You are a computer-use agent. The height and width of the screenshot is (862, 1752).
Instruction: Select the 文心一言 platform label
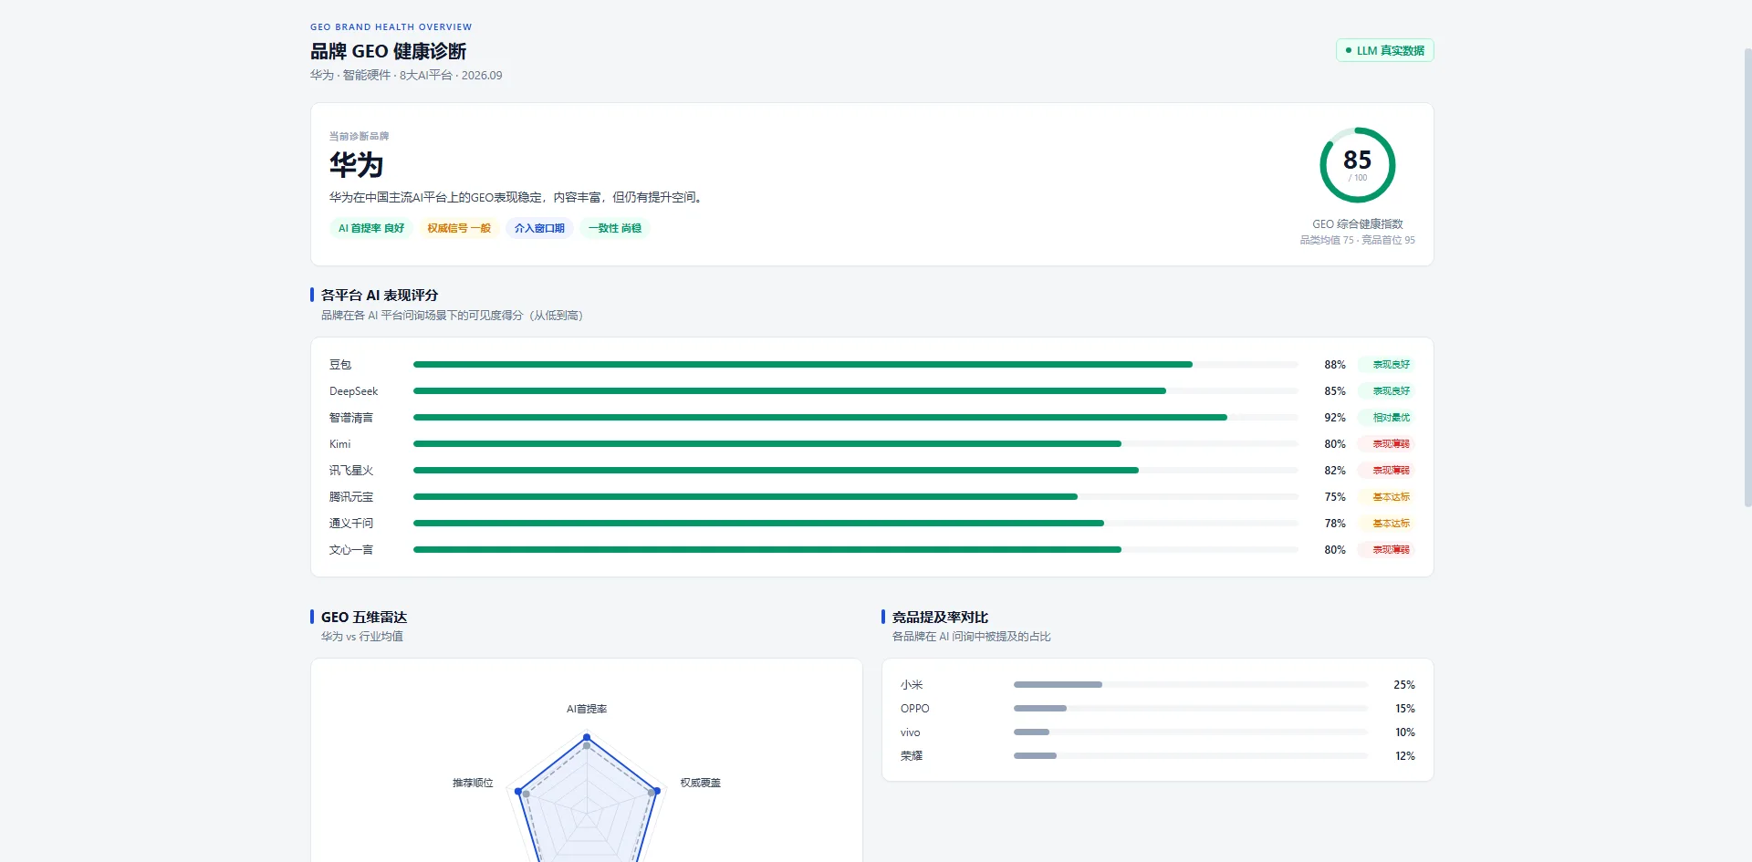point(351,550)
